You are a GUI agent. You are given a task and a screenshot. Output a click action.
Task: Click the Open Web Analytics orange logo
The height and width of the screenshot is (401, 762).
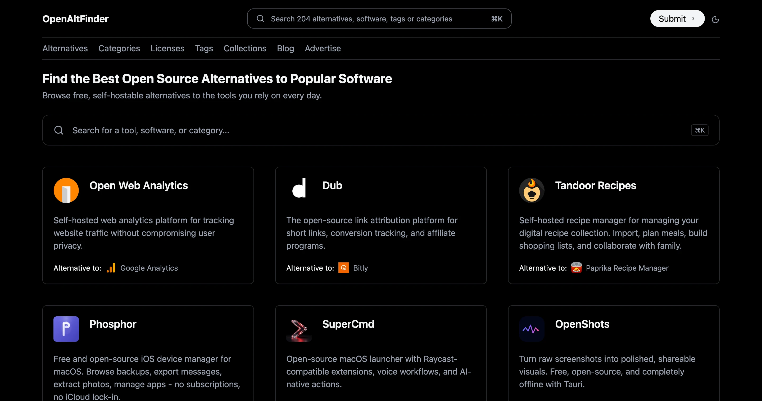click(66, 190)
